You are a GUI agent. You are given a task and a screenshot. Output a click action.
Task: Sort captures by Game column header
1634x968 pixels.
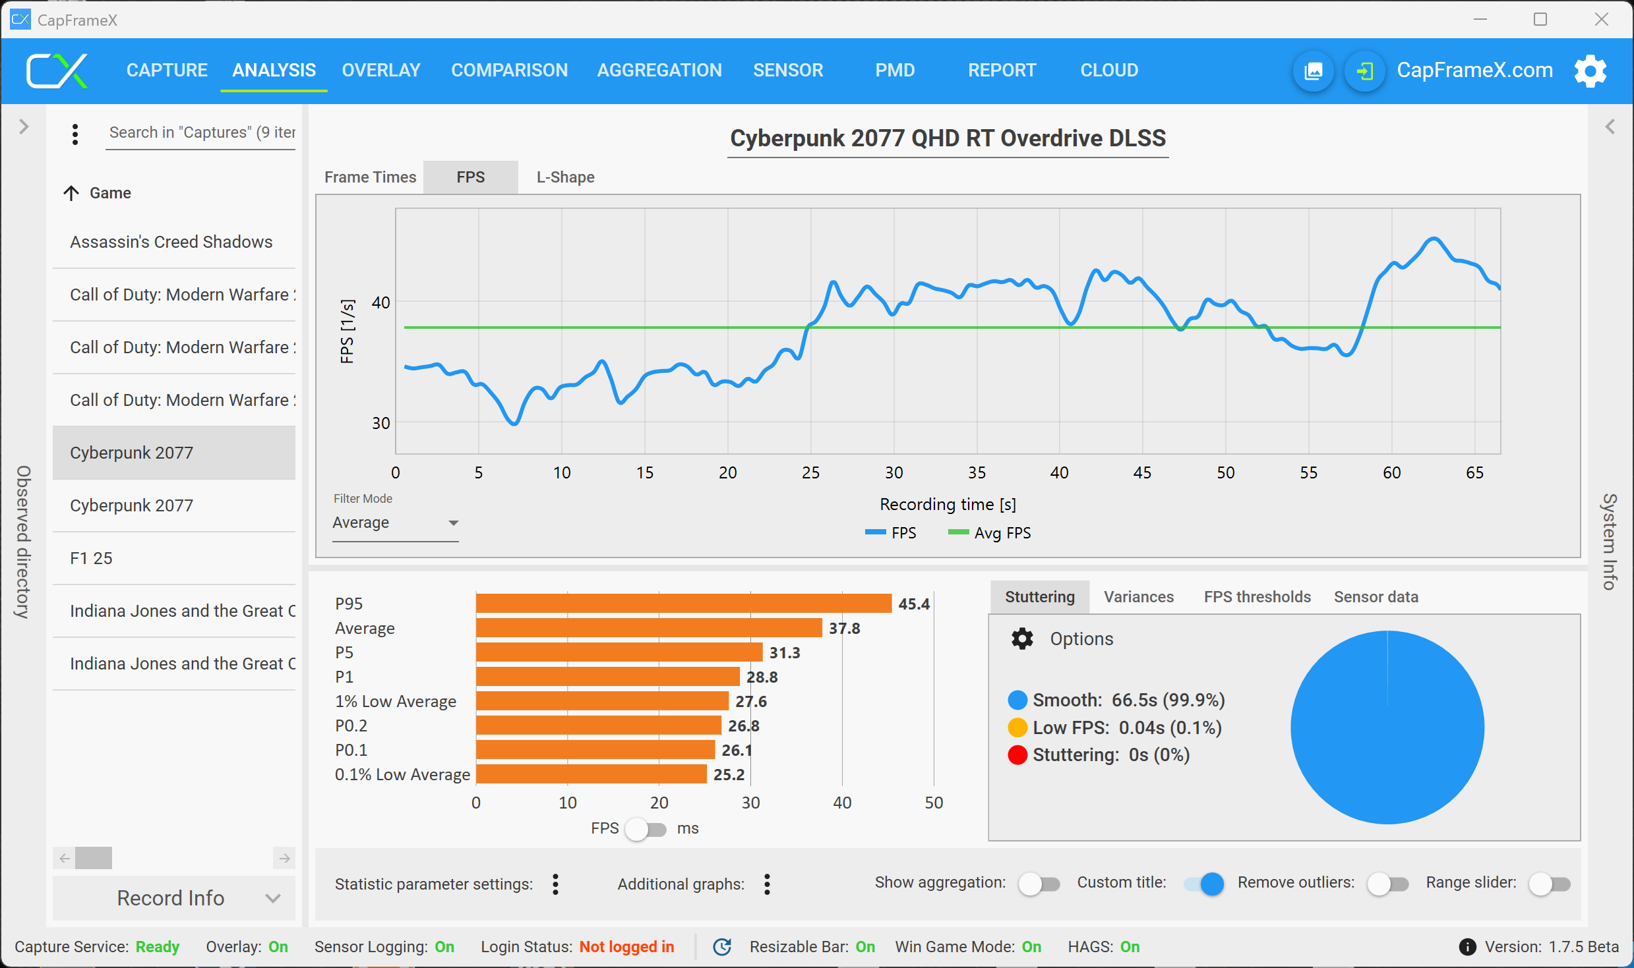point(110,193)
